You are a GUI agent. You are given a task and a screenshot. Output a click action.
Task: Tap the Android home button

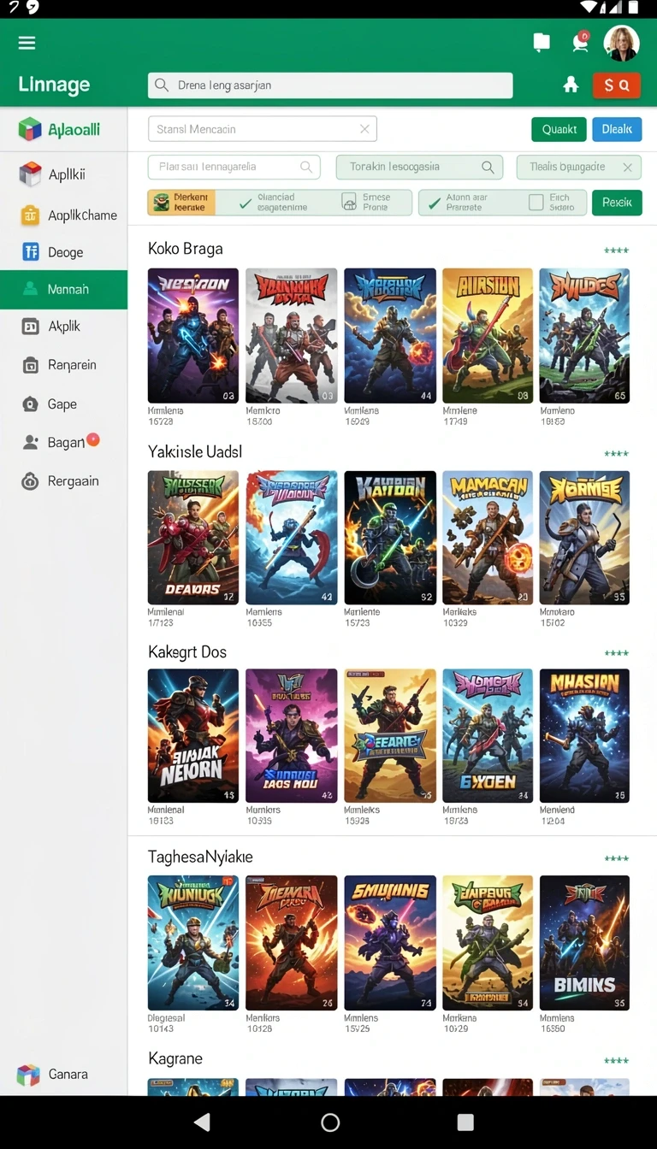pos(330,1122)
